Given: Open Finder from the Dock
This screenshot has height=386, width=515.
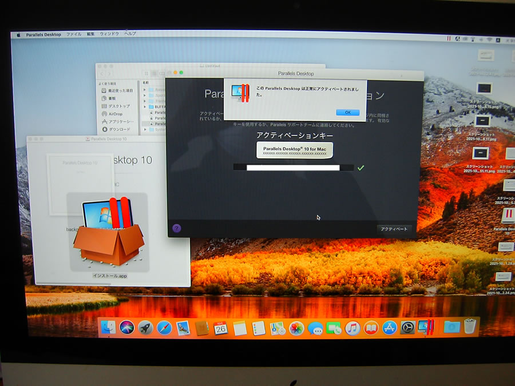Looking at the screenshot, I should coord(108,327).
